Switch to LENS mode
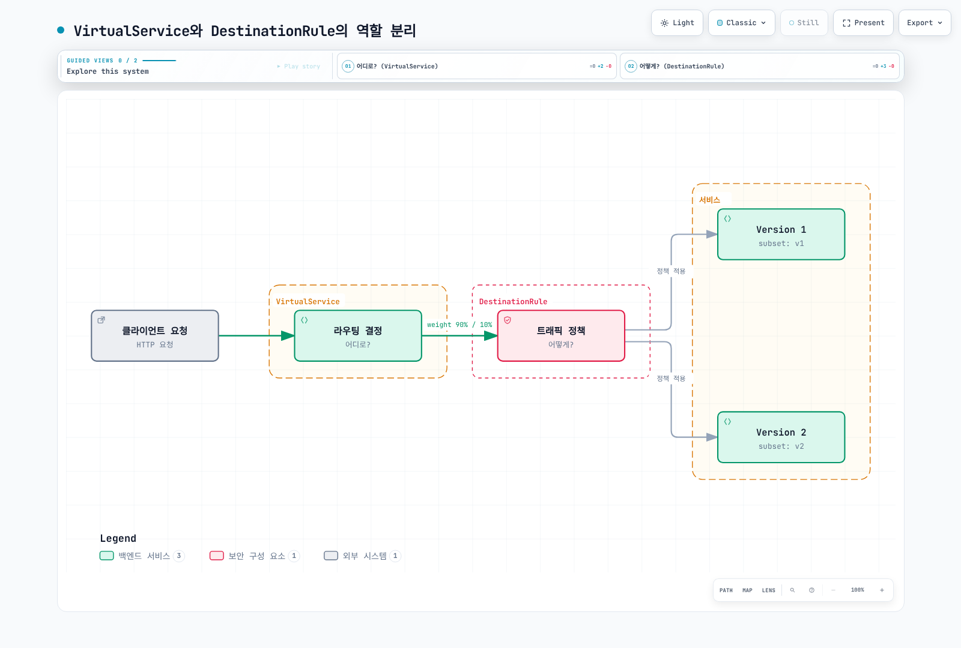This screenshot has height=648, width=961. pos(769,590)
